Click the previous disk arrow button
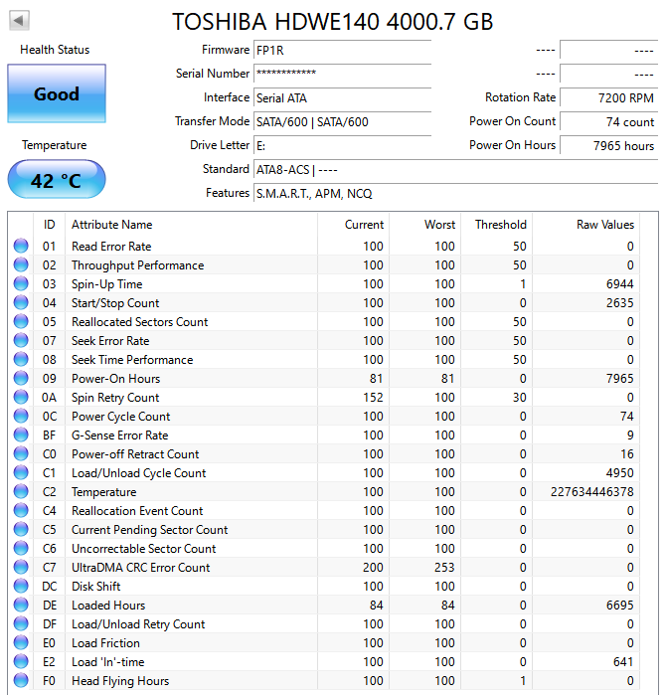The height and width of the screenshot is (695, 667). point(19,21)
